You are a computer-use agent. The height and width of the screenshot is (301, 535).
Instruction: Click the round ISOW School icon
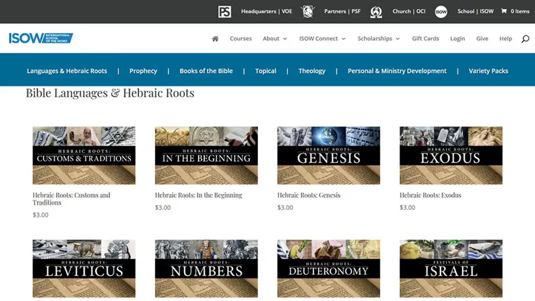coord(440,11)
